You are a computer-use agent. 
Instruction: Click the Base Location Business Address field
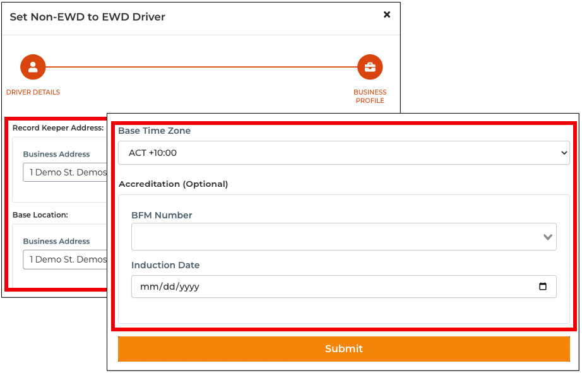pos(65,259)
